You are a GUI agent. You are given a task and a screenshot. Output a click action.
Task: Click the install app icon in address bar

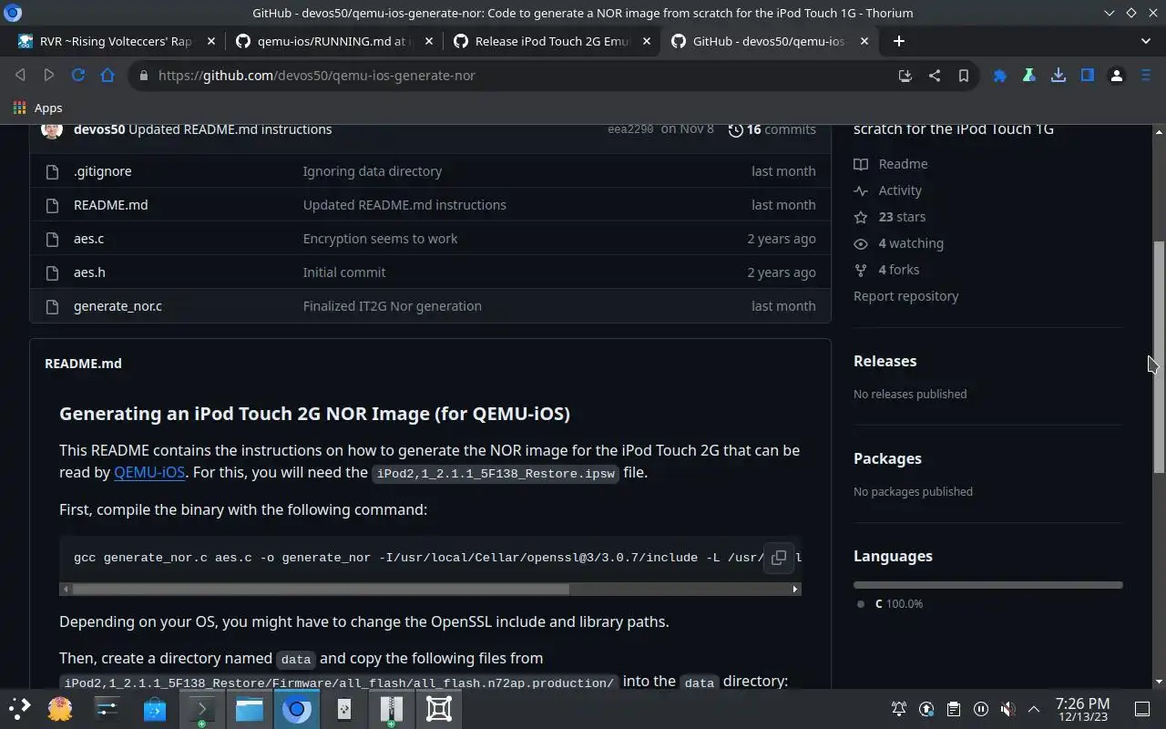[x=905, y=76]
